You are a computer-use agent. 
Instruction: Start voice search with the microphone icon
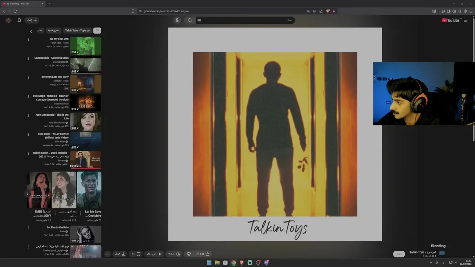[x=177, y=20]
